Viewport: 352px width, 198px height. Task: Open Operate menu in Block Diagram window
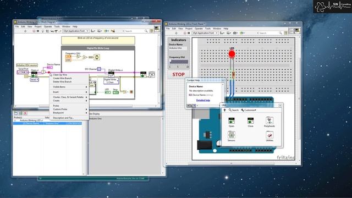click(48, 26)
